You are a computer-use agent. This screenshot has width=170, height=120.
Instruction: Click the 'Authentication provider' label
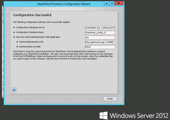pyautogui.click(x=30, y=47)
